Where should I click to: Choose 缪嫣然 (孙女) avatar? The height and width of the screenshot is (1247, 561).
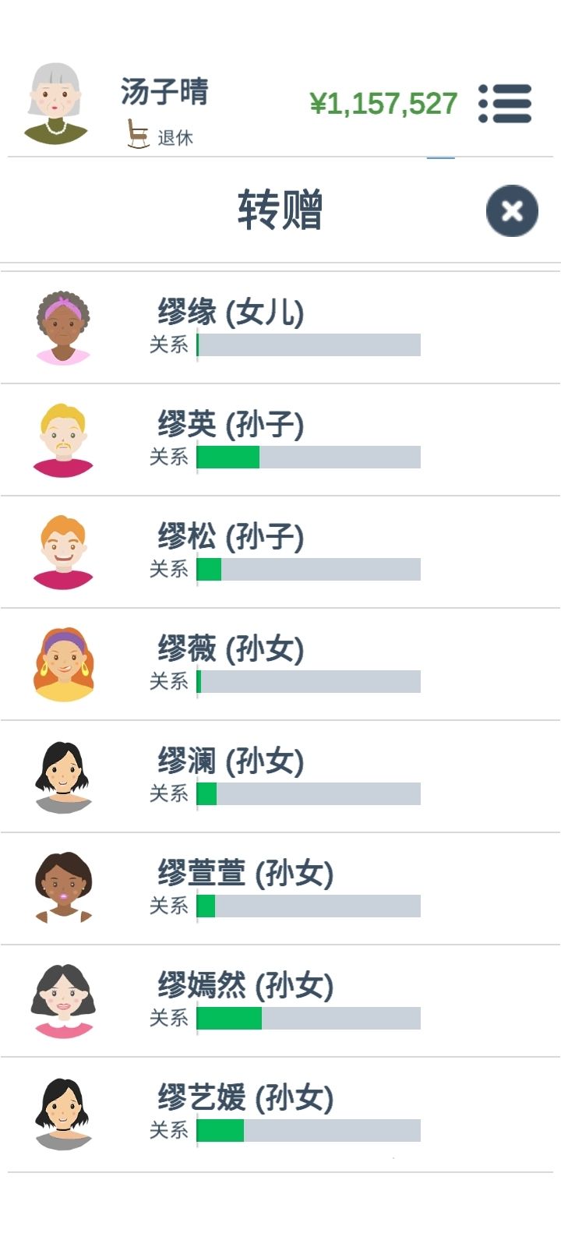[63, 1001]
